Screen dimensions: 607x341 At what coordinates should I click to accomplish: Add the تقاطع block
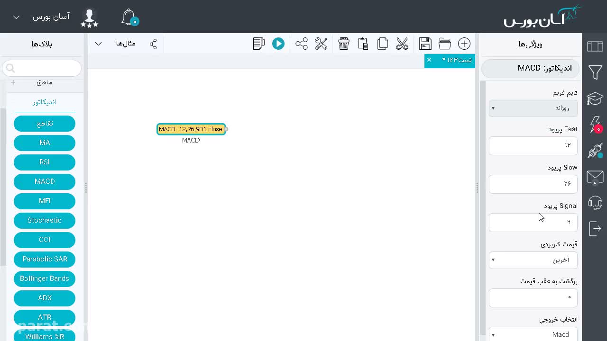45,124
